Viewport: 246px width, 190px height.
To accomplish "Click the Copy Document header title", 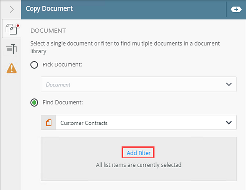I will tap(49, 9).
